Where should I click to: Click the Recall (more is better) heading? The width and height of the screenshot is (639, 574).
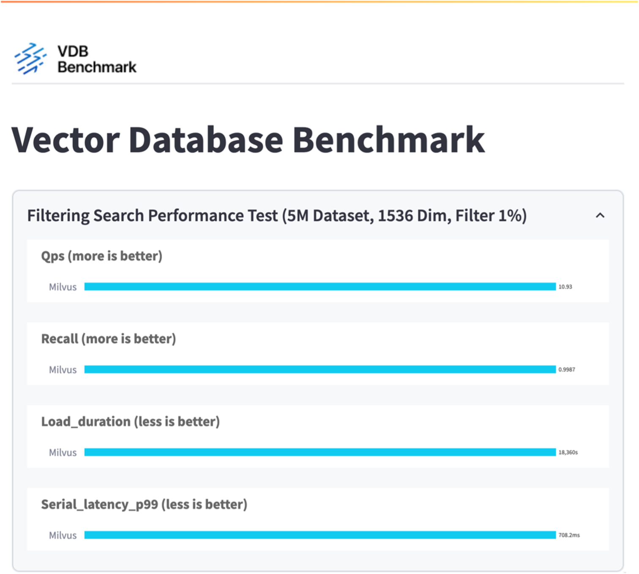pos(108,339)
